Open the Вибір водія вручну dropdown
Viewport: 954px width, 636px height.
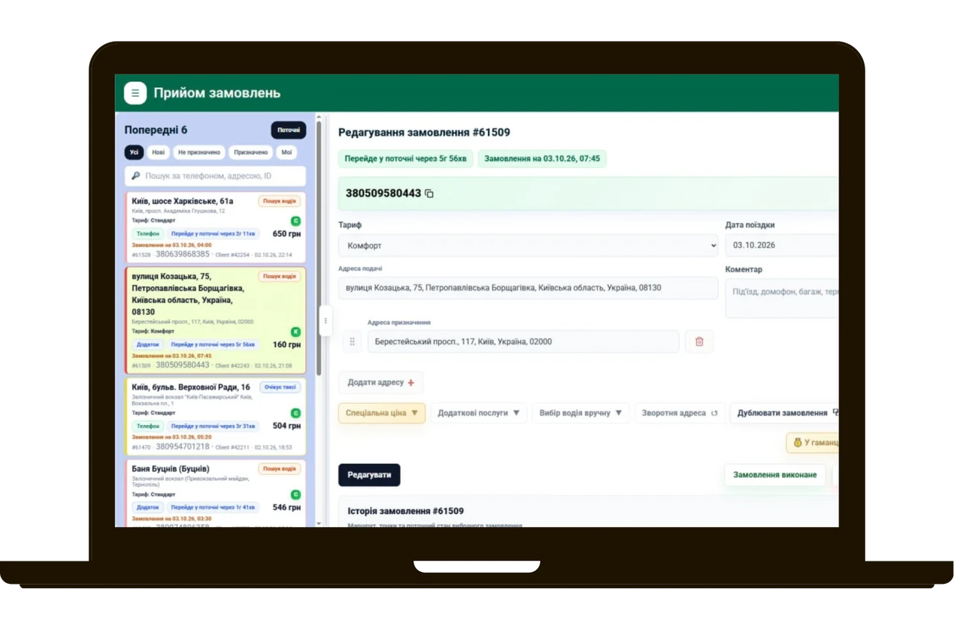(581, 413)
